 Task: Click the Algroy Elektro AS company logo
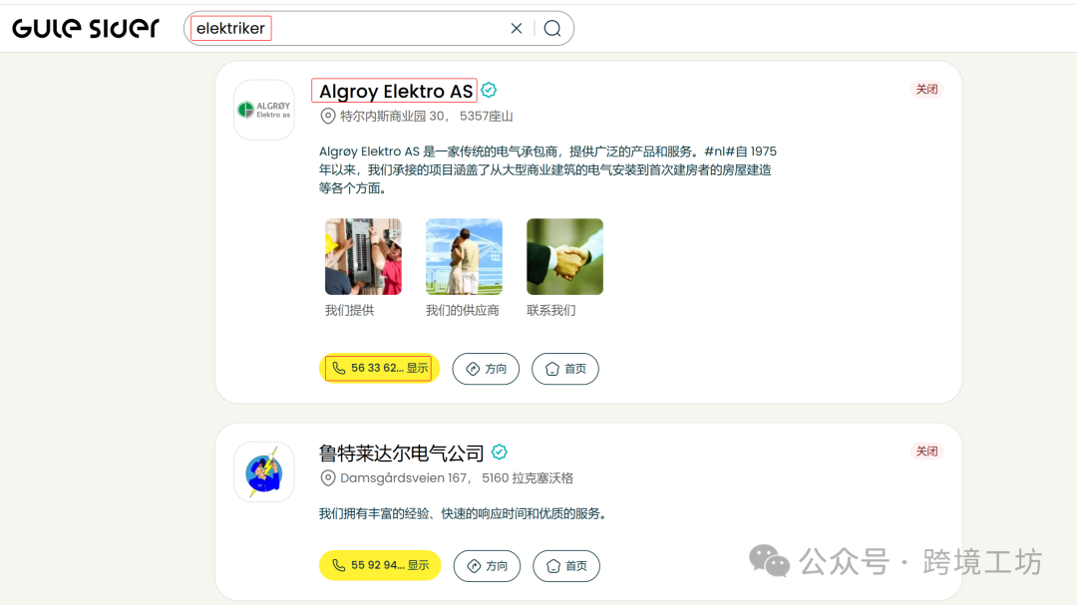coord(263,110)
